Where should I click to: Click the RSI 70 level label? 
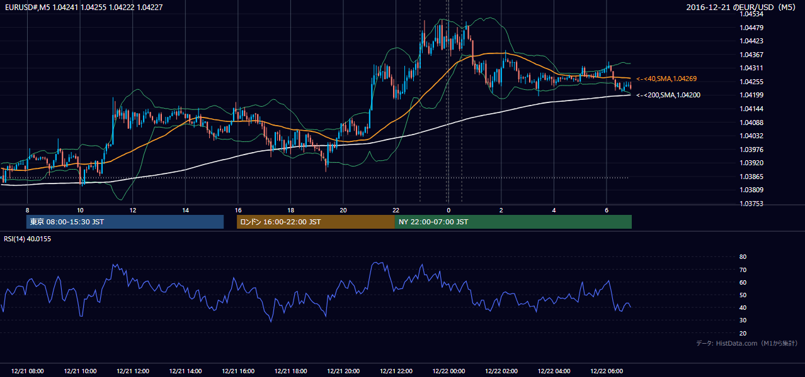coord(743,270)
